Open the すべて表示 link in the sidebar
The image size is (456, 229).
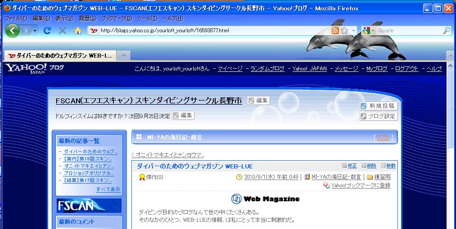point(108,189)
